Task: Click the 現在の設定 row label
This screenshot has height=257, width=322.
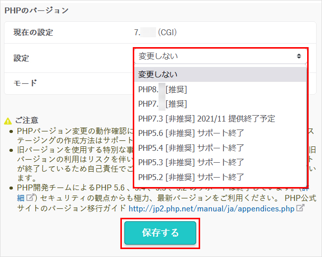Action: [x=33, y=33]
